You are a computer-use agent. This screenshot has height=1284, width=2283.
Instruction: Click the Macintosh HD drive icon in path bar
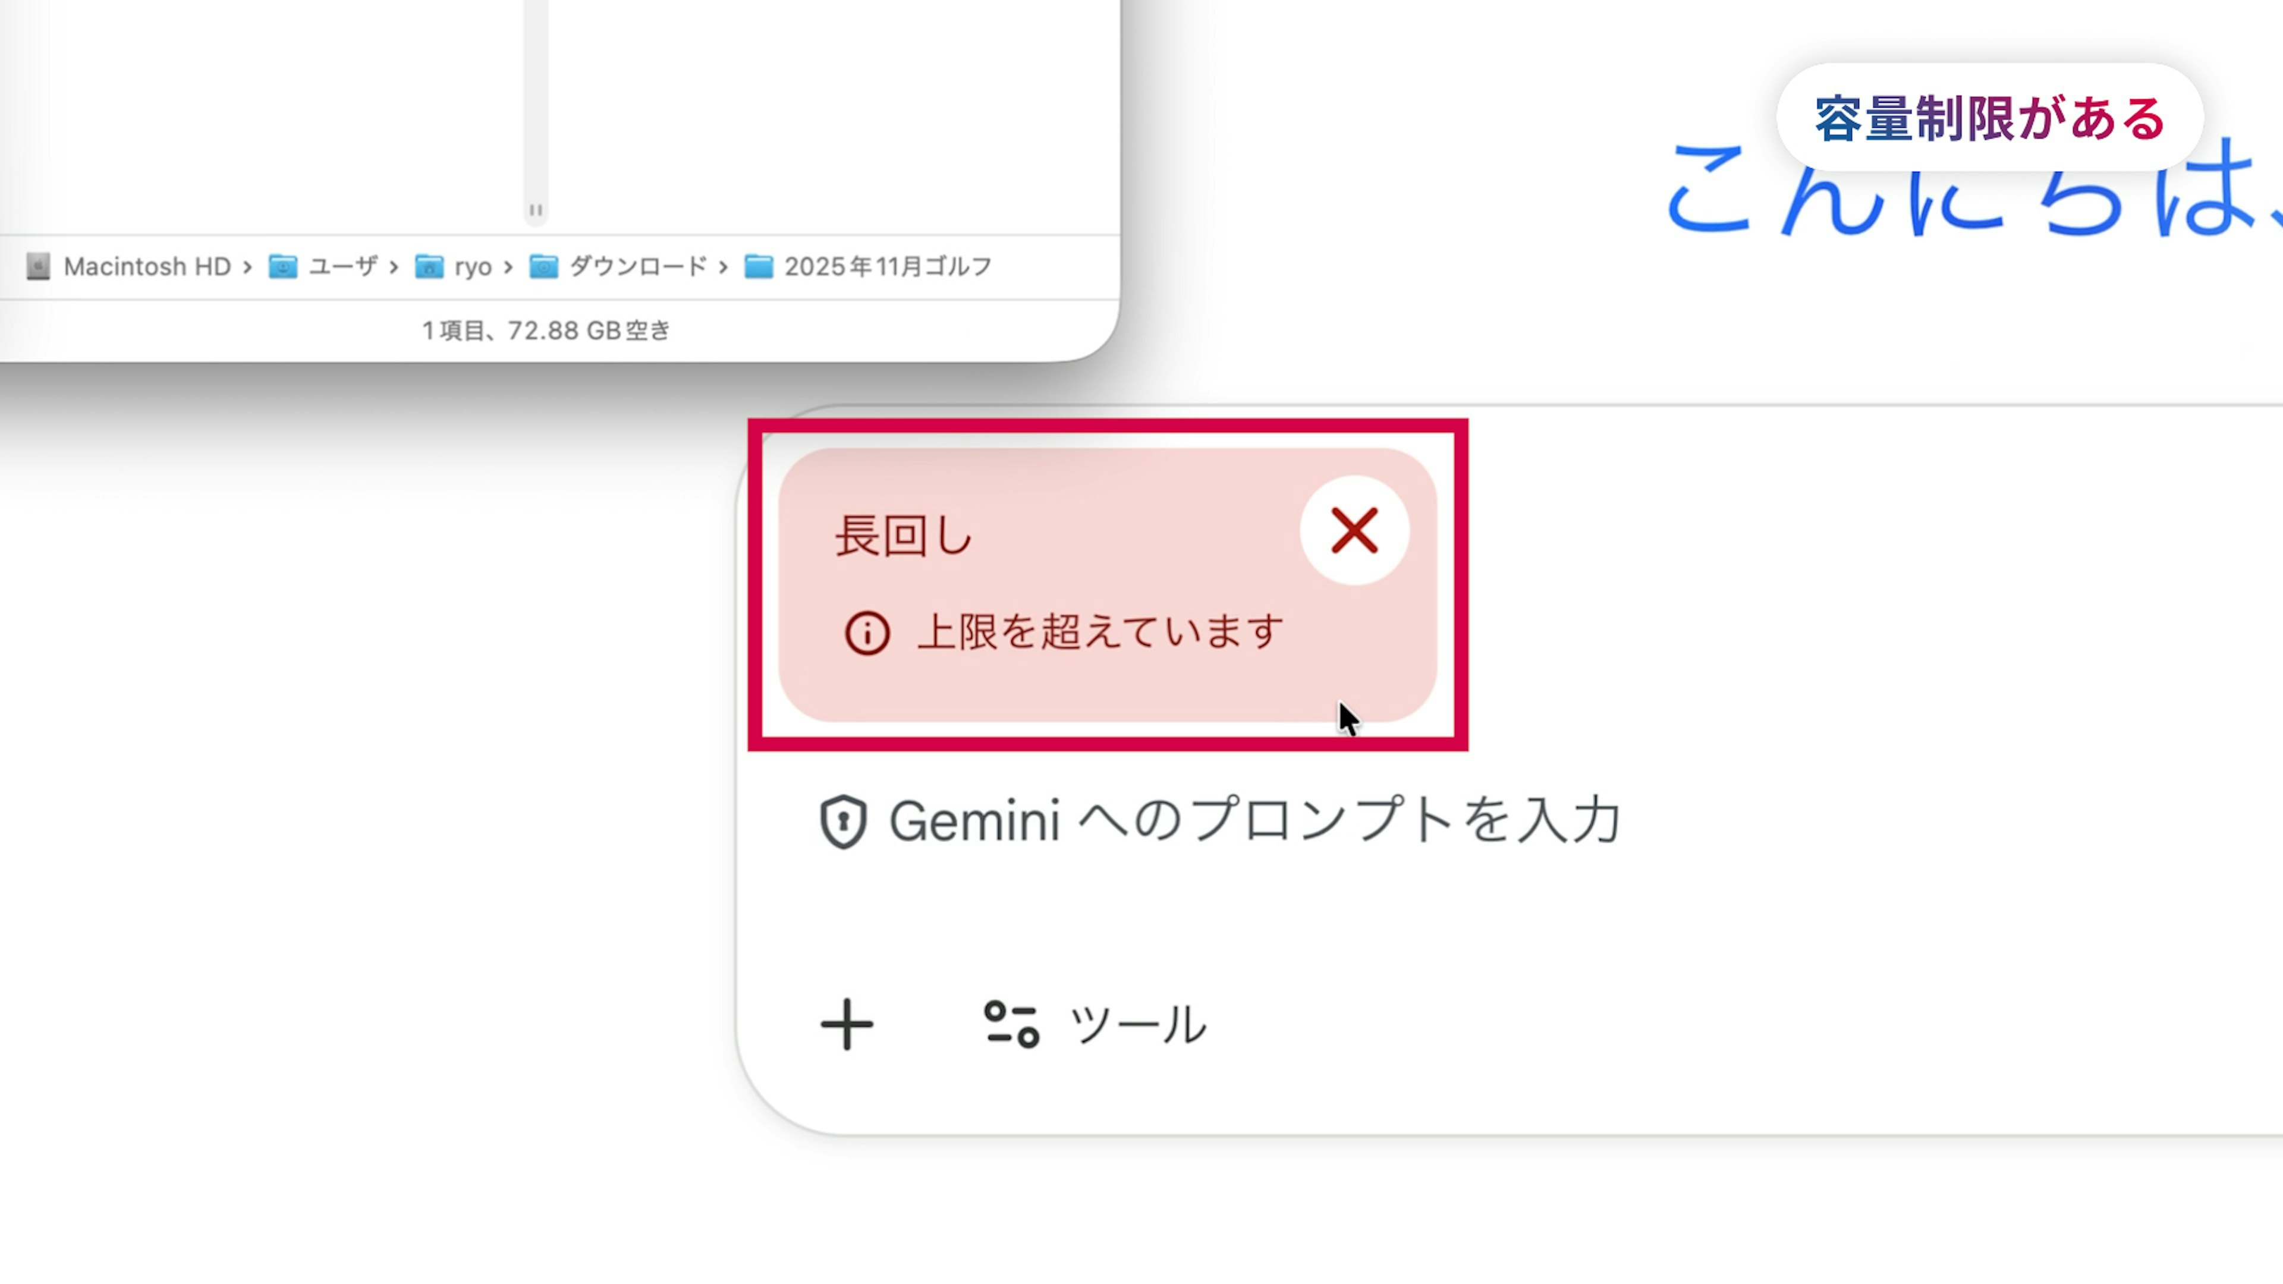(38, 267)
